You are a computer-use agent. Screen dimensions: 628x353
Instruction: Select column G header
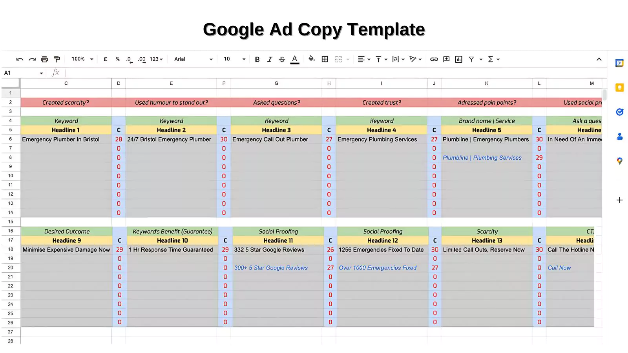[276, 83]
